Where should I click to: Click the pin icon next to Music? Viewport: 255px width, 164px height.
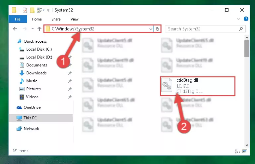tap(70, 81)
